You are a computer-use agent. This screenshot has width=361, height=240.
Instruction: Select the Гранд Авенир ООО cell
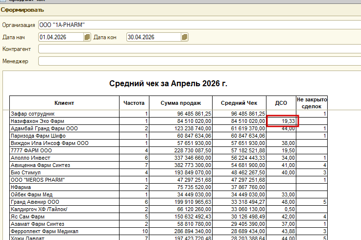pos(64,202)
